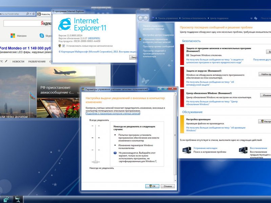Click the Найти button for virus protection
Viewport: 271px width, 203px height.
coord(265,74)
